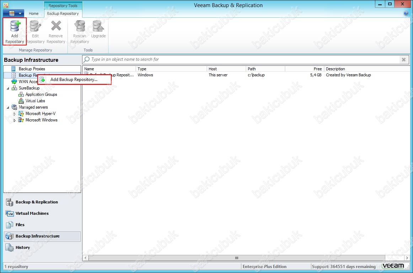This screenshot has width=413, height=273.
Task: Select SureBackup tree node
Action: pyautogui.click(x=29, y=88)
